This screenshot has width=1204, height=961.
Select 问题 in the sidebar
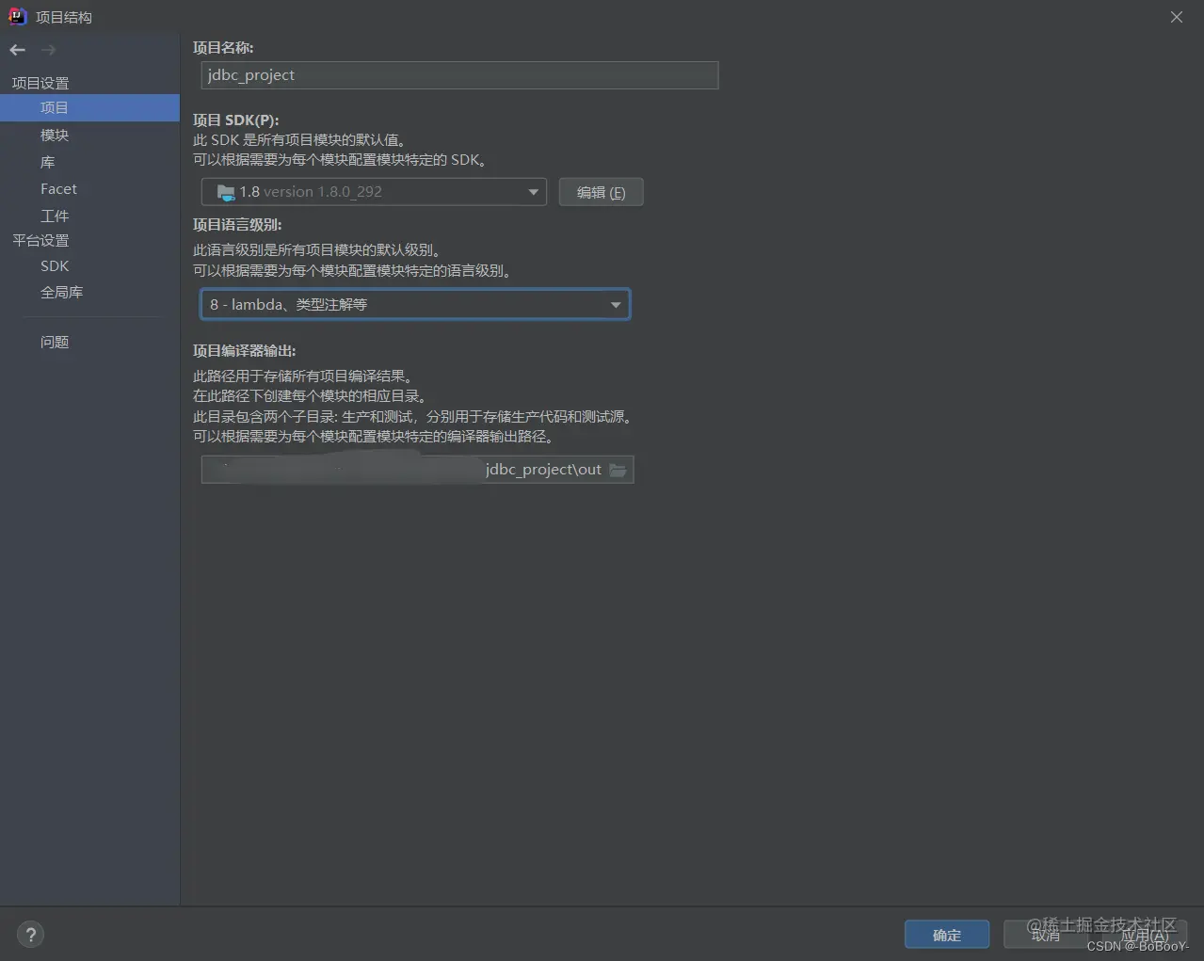pyautogui.click(x=55, y=342)
